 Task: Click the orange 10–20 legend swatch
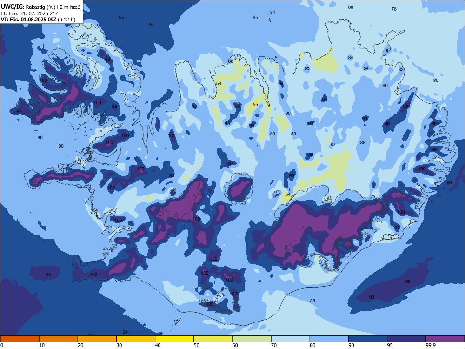[x=59, y=339]
